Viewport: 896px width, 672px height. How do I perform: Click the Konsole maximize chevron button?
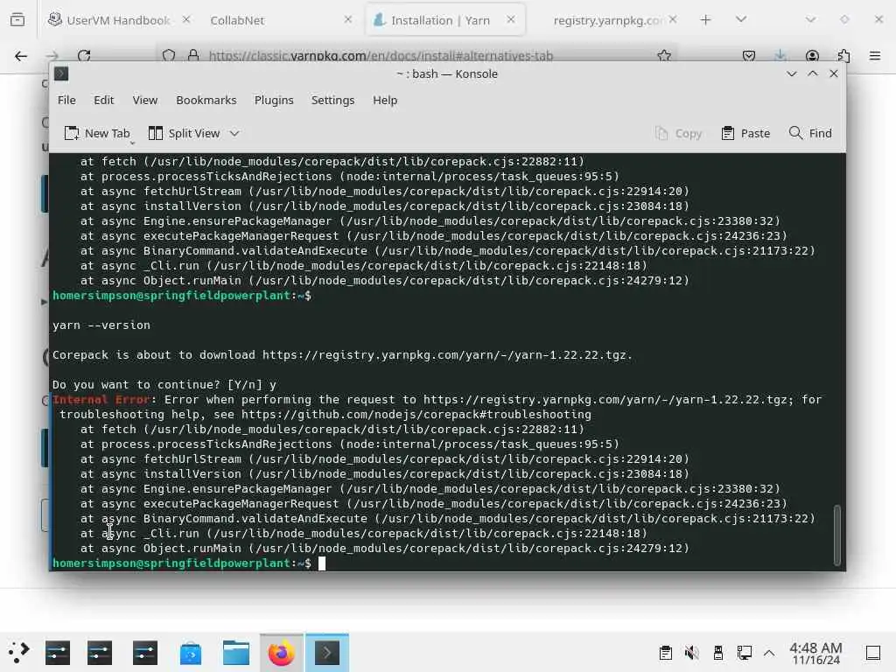pyautogui.click(x=813, y=73)
